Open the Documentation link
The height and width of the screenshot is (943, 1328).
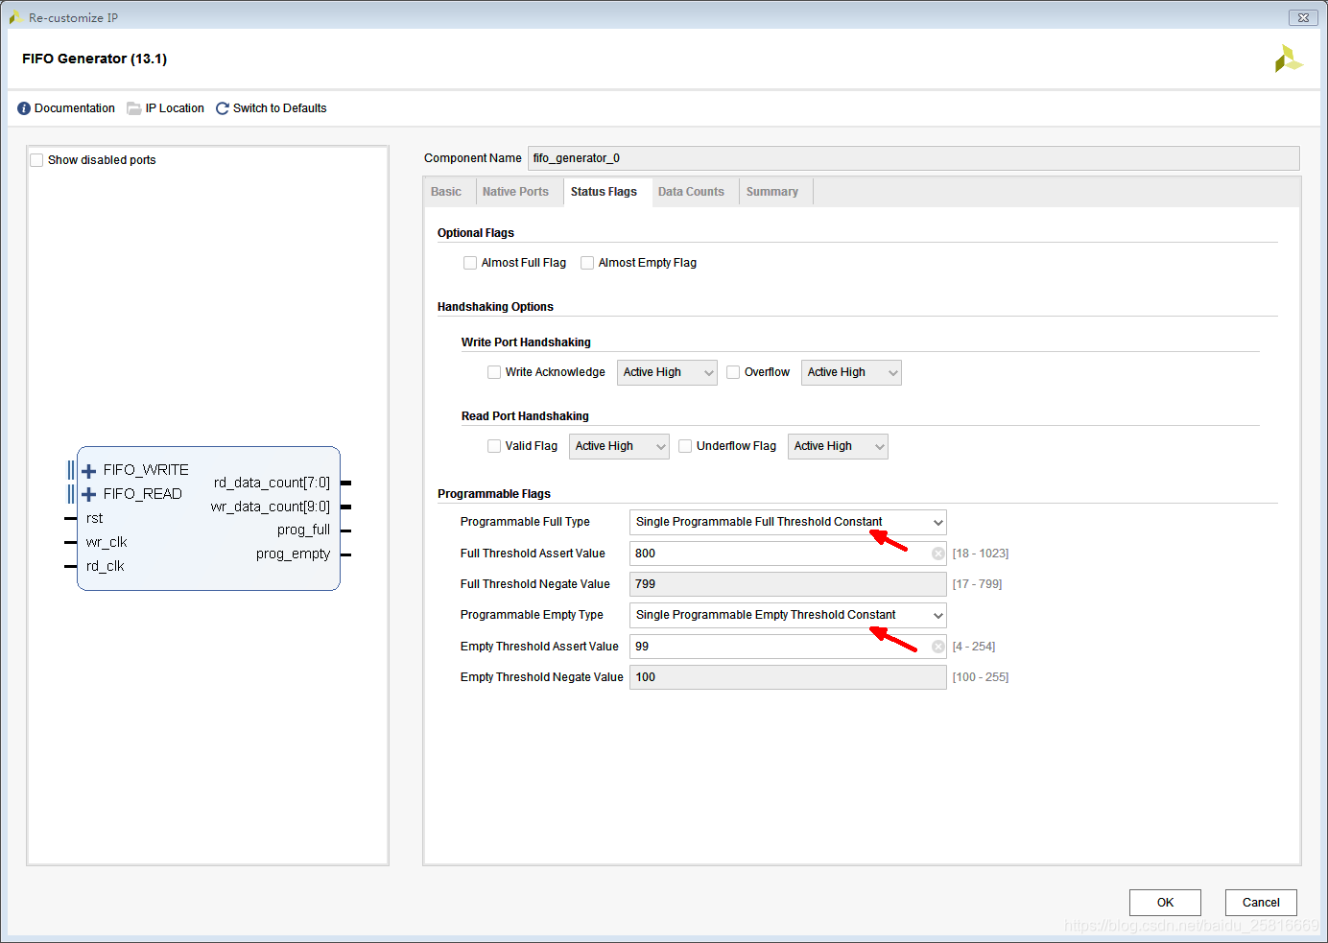pyautogui.click(x=75, y=108)
